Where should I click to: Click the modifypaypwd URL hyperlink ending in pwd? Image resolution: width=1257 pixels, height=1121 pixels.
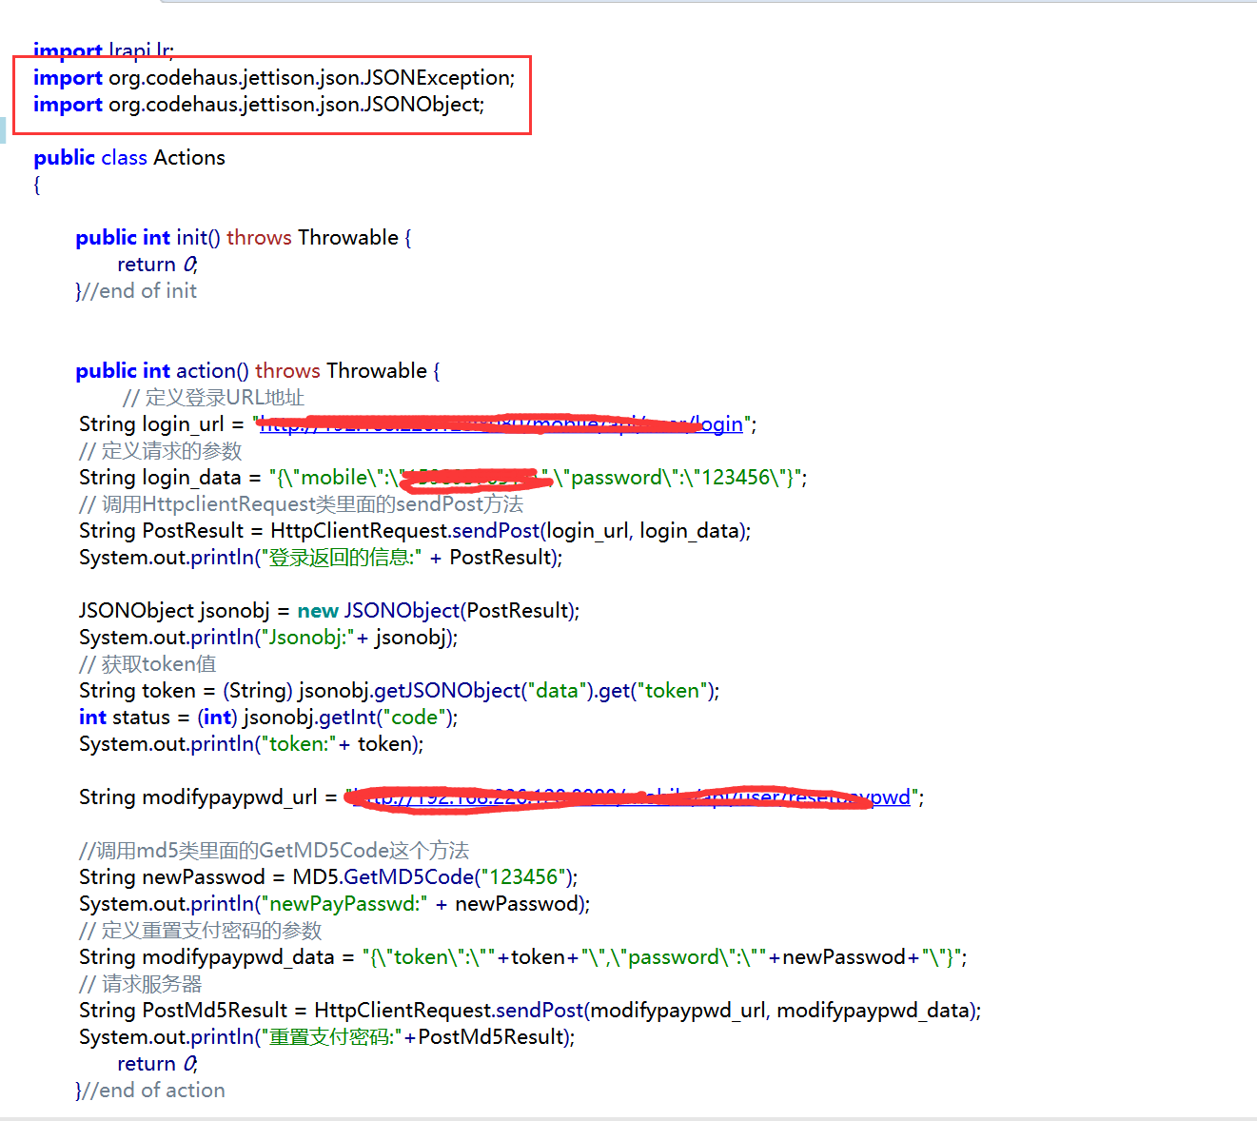[890, 797]
